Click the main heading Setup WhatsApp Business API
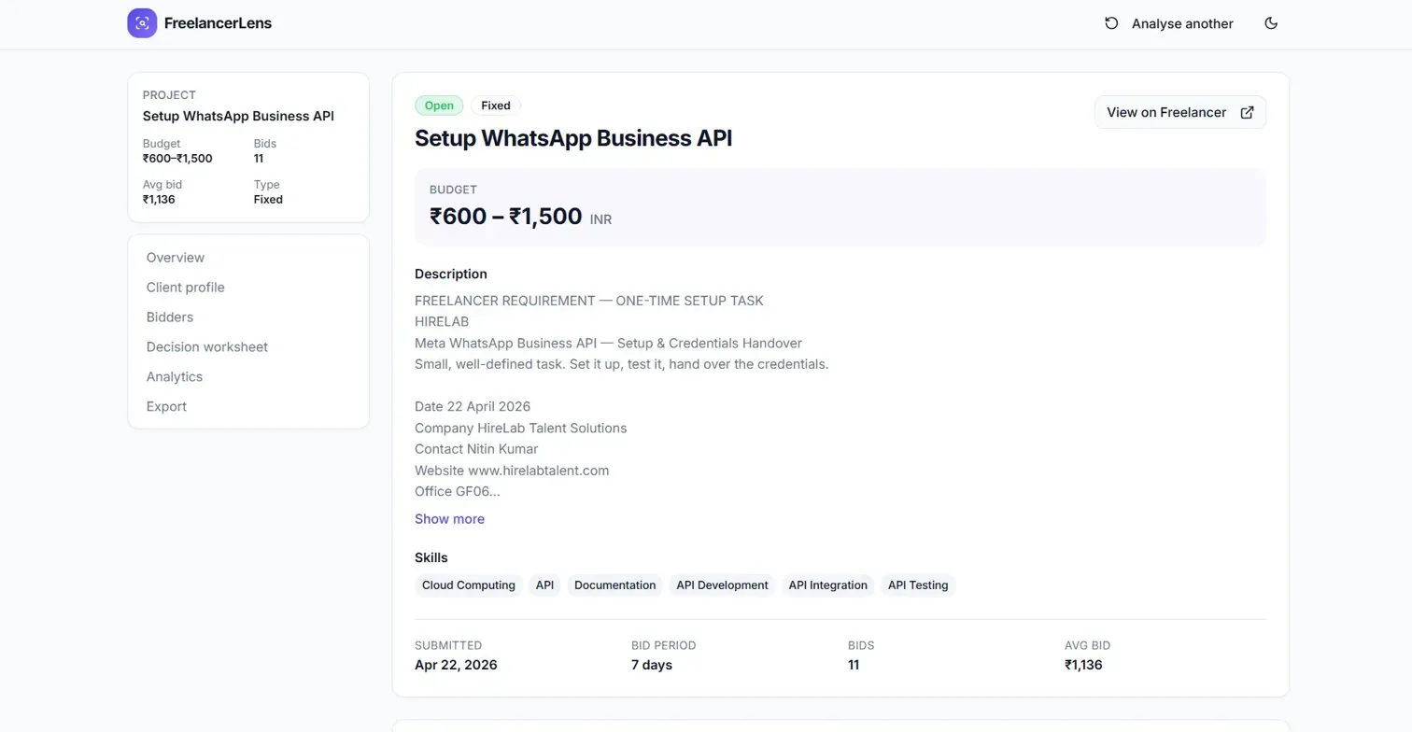 click(x=573, y=138)
